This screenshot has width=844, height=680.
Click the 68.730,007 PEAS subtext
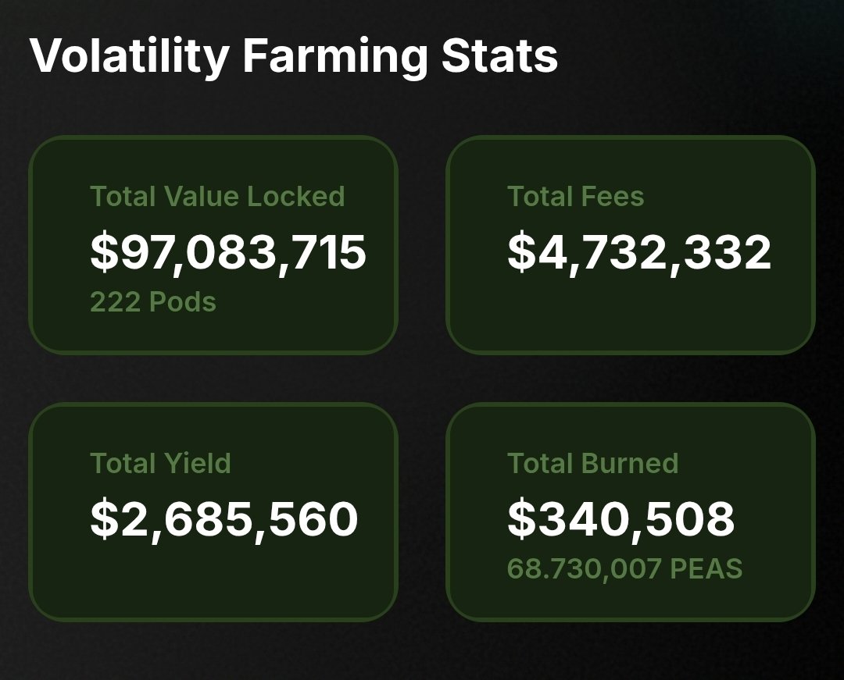(625, 568)
